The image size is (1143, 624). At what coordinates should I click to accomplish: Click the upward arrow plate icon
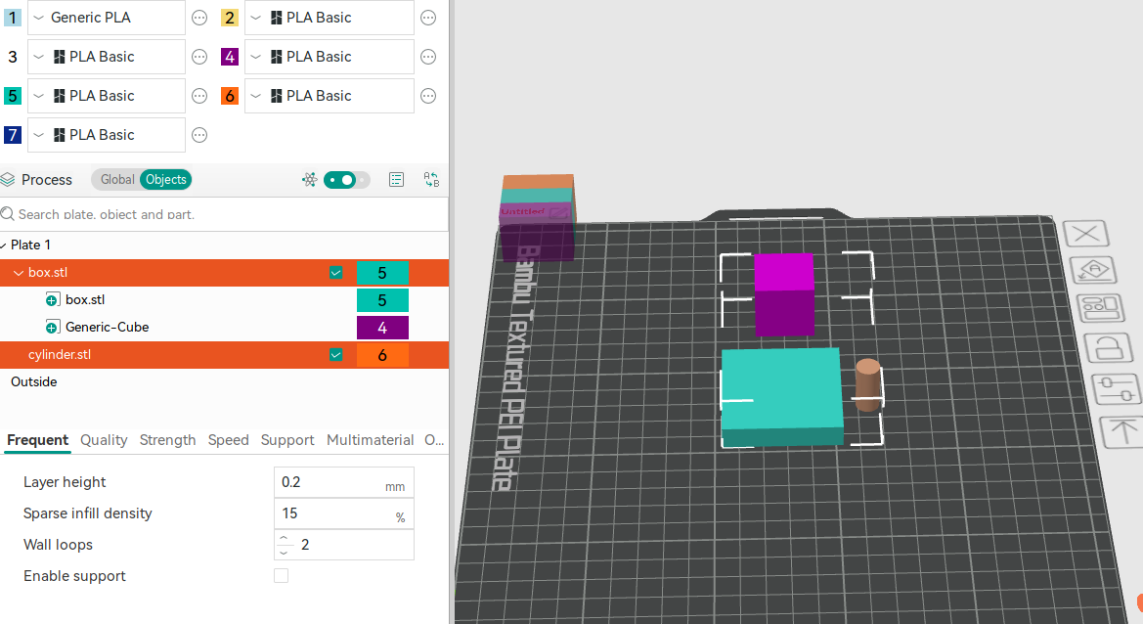[x=1123, y=431]
